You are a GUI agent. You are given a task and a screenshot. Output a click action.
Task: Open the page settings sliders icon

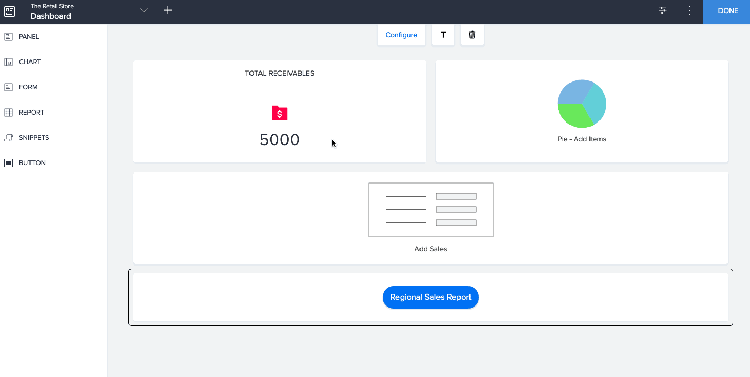[x=663, y=11]
